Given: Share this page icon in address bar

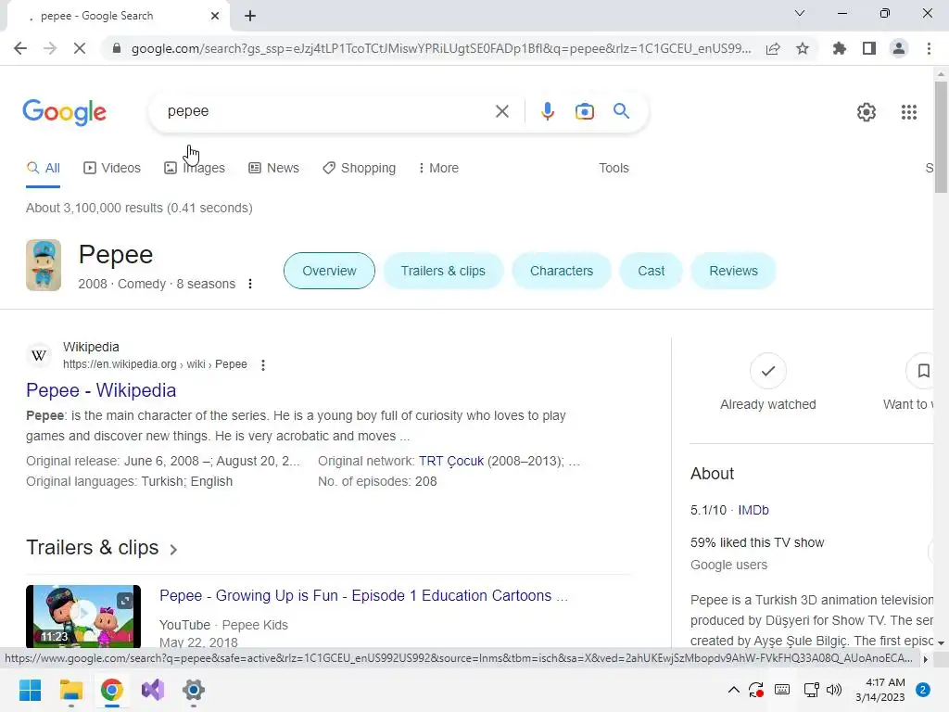Looking at the screenshot, I should click(773, 48).
